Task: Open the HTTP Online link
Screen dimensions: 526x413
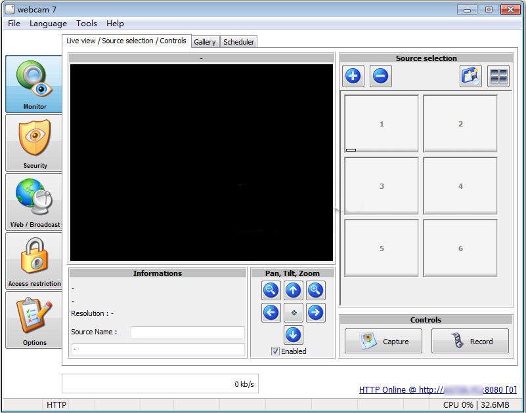Action: (437, 390)
